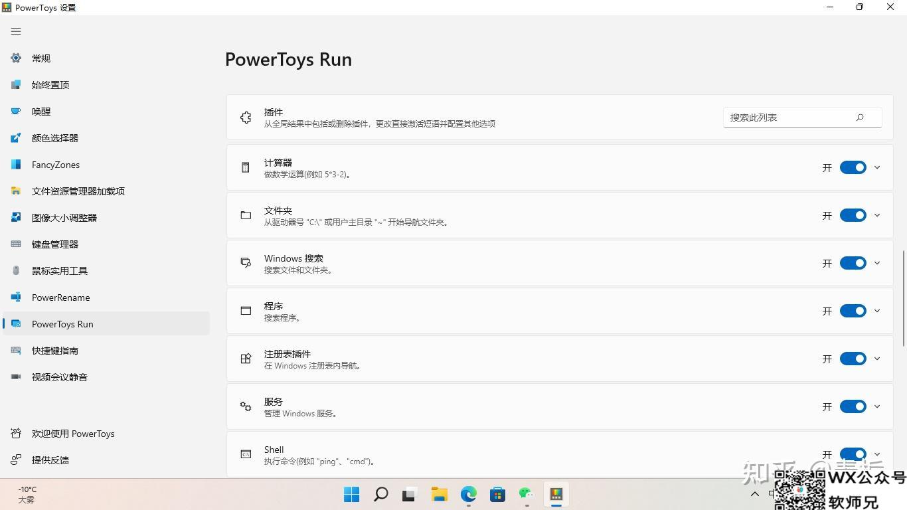Expand the 服务 plugin settings chevron
Screen dimensions: 907x510
(x=877, y=406)
